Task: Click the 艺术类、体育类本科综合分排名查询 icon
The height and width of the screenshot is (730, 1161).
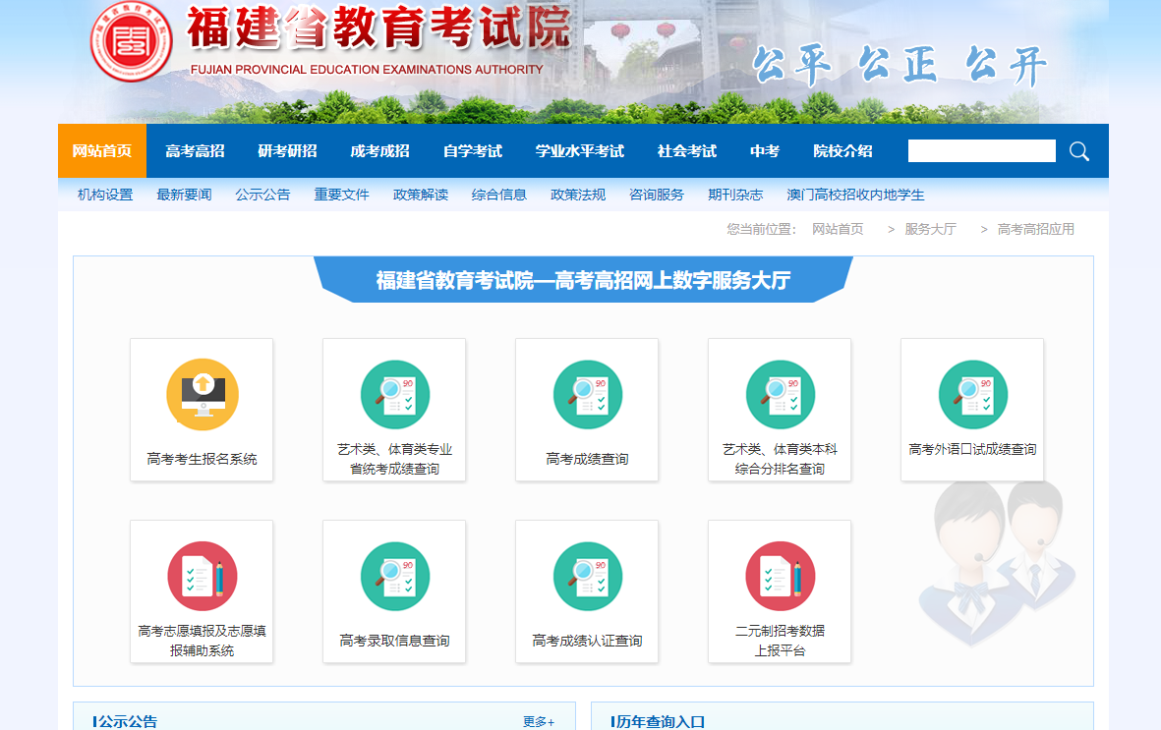Action: pyautogui.click(x=780, y=395)
